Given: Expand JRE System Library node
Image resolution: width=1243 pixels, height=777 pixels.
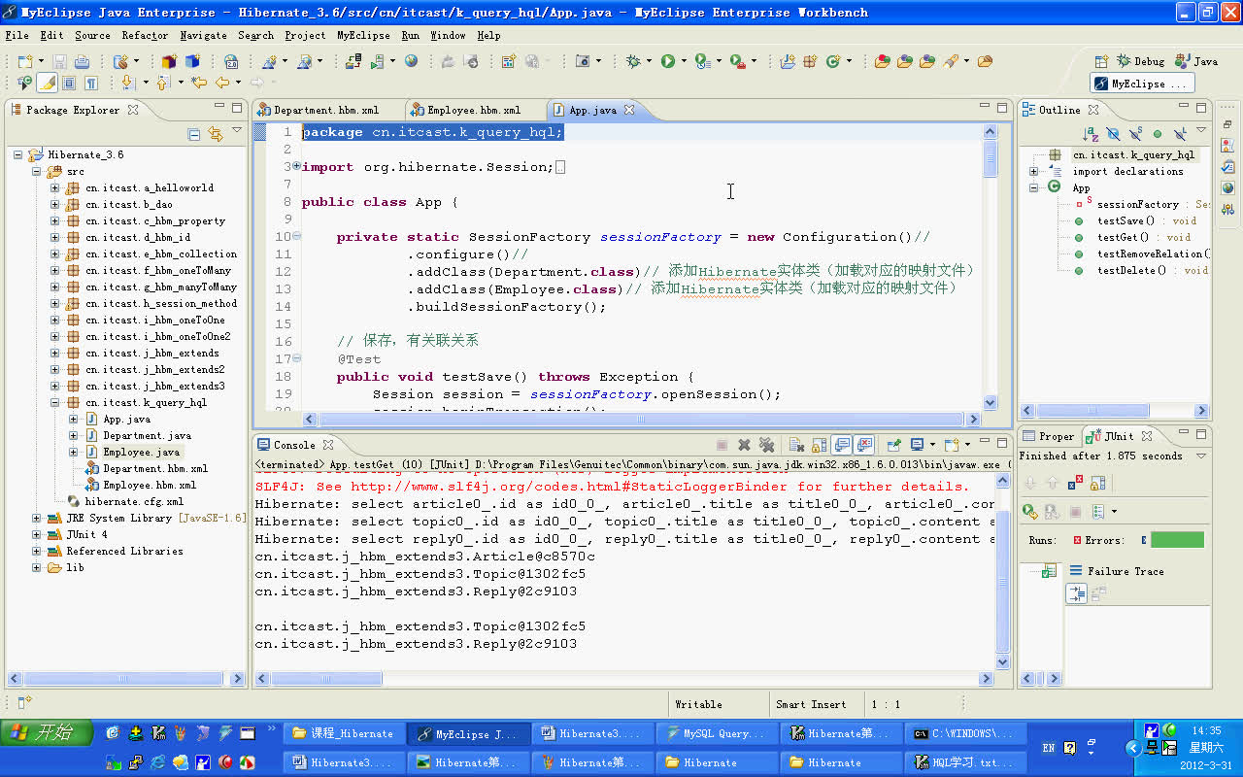Looking at the screenshot, I should (x=36, y=518).
